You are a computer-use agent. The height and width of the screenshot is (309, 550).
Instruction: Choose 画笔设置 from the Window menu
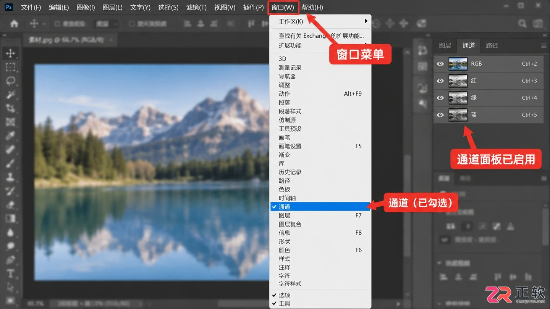pyautogui.click(x=320, y=146)
